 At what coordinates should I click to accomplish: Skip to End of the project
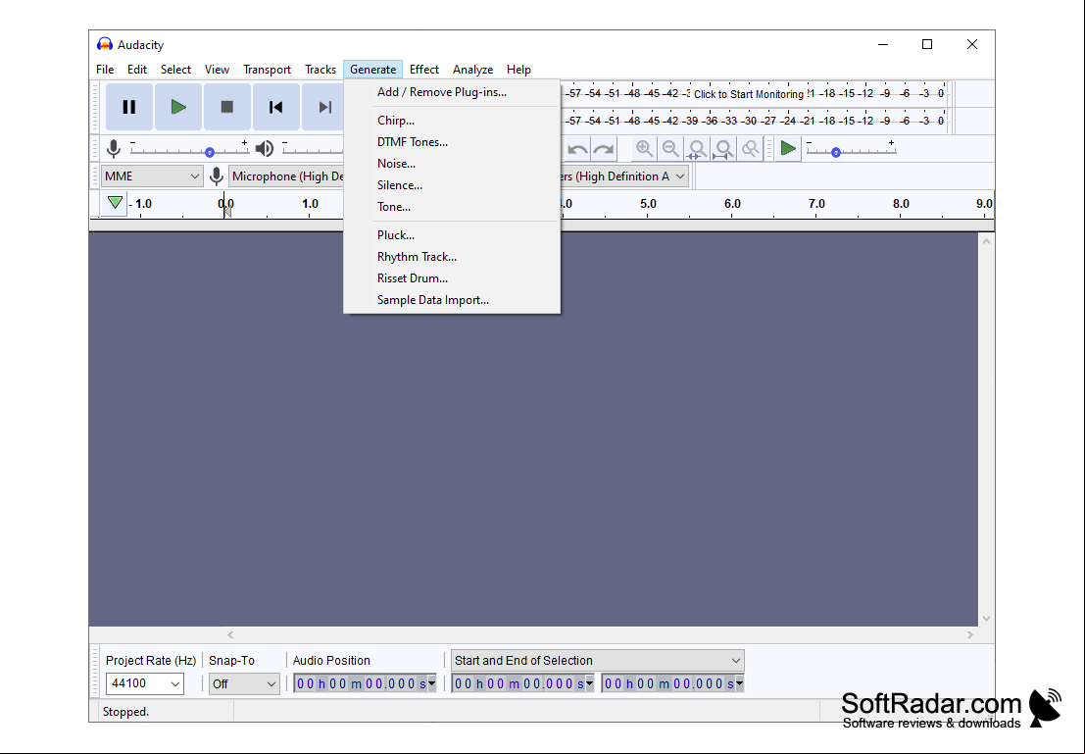[323, 107]
